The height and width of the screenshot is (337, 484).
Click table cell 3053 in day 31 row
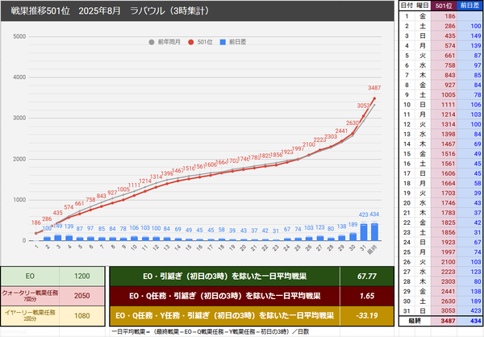tap(444, 310)
